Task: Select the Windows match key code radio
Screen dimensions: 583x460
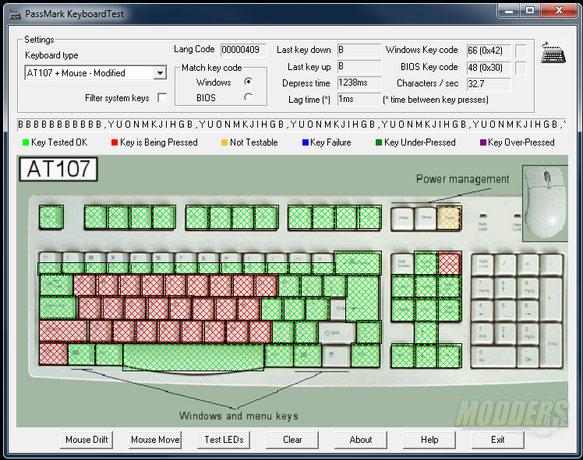Action: (249, 81)
